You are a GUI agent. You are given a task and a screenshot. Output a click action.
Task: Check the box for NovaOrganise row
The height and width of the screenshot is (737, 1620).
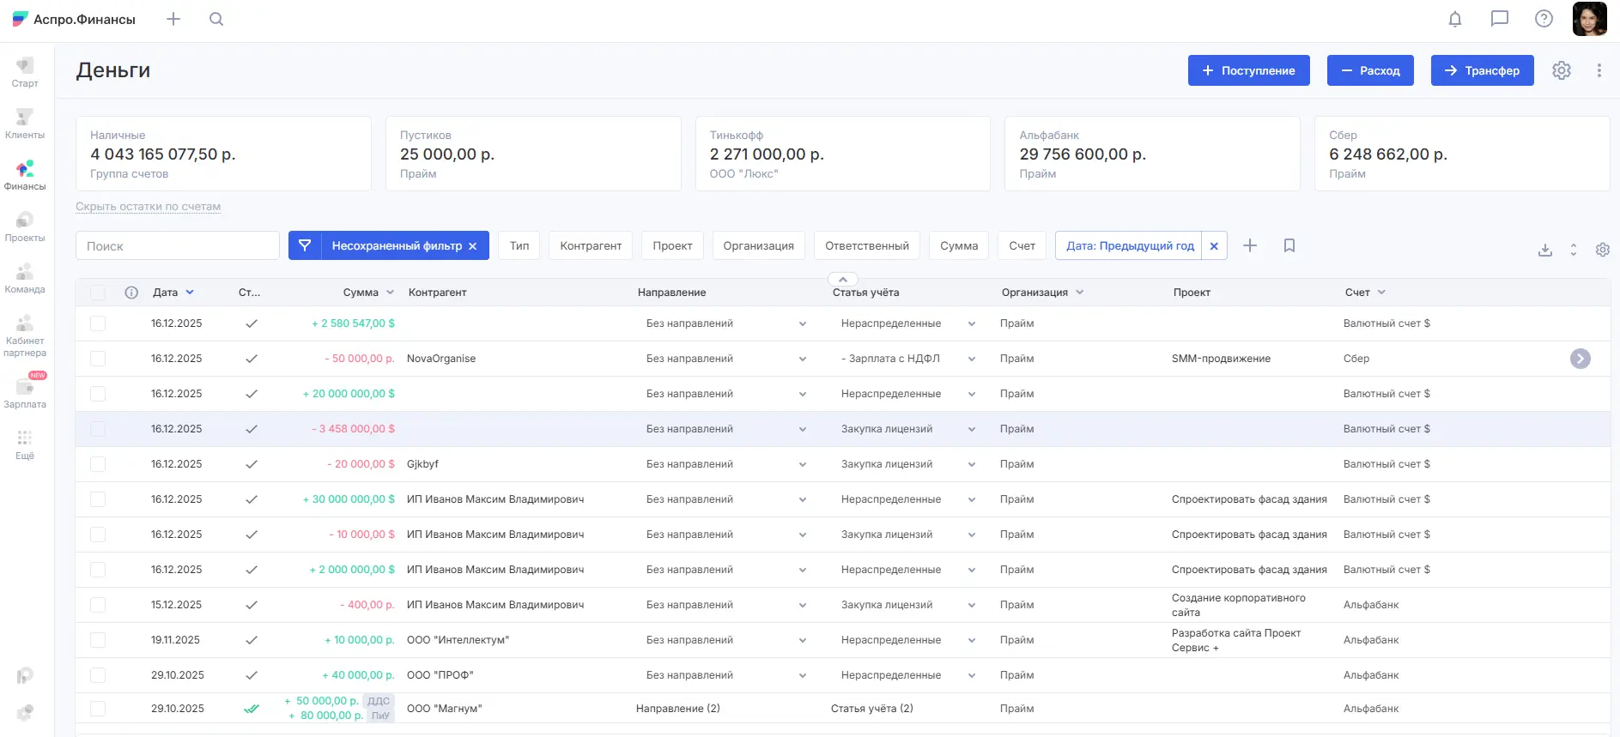pyautogui.click(x=98, y=359)
